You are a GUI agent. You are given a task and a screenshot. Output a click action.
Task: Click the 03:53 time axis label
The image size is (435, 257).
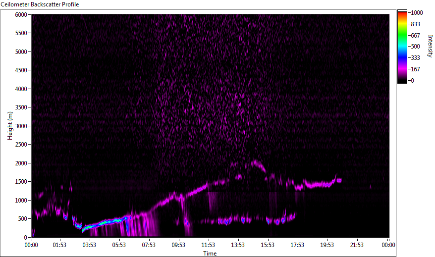(x=89, y=245)
